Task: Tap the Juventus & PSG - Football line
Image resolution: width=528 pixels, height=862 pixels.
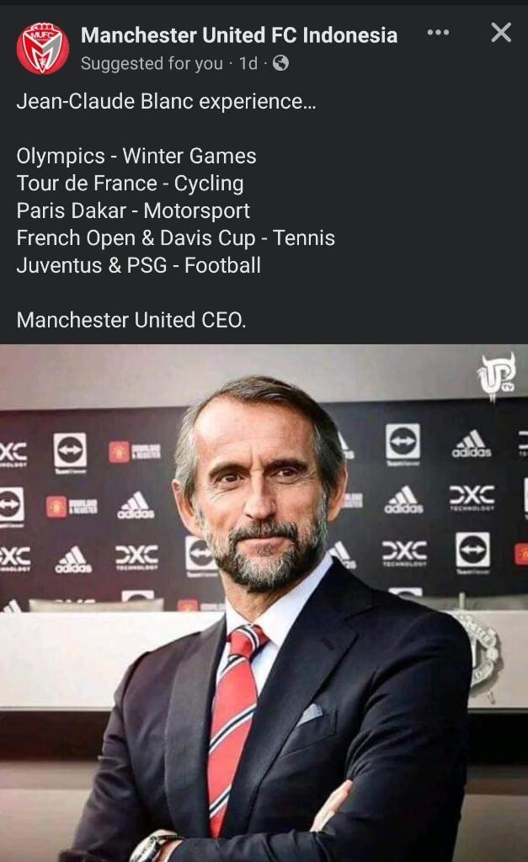Action: (139, 265)
